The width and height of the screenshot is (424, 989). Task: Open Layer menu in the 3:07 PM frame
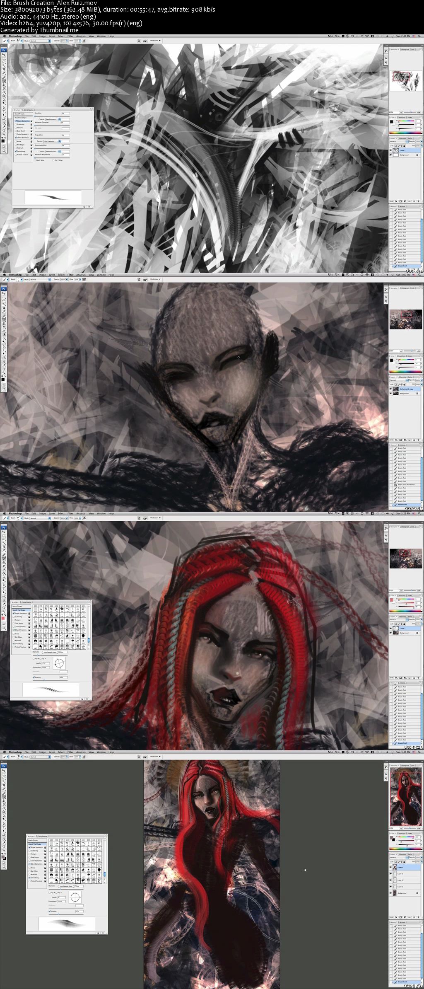(x=52, y=275)
